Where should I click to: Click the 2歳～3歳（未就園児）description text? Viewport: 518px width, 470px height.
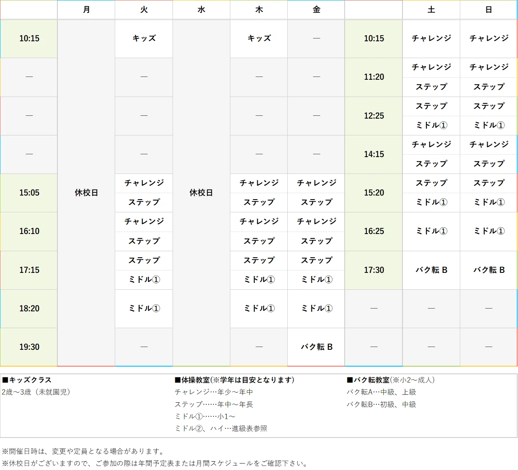coord(36,393)
